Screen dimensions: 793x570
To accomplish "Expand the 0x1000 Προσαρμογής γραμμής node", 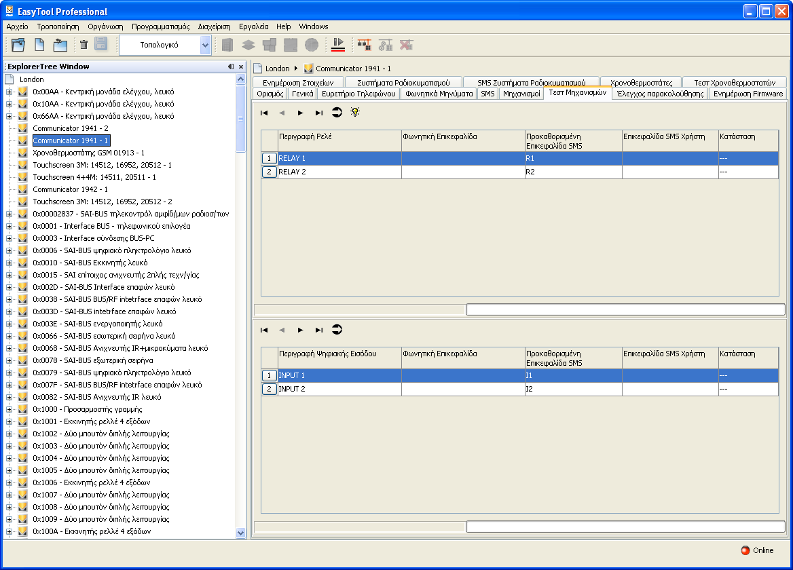I will coord(9,410).
